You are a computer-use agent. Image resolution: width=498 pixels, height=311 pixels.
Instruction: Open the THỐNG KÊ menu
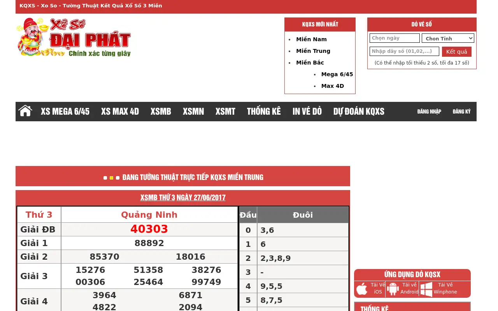[x=264, y=112]
